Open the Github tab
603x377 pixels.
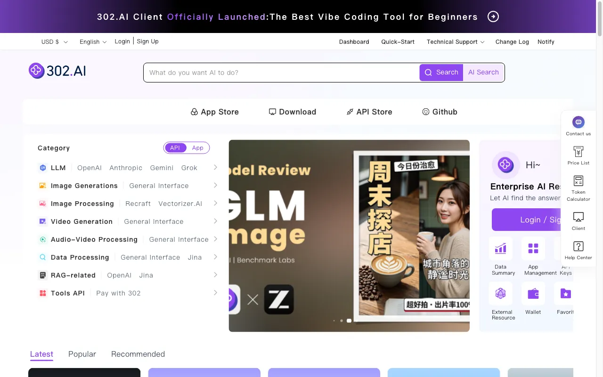(440, 112)
